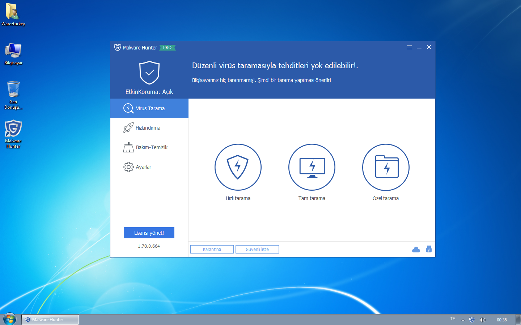This screenshot has height=325, width=521.
Task: Click the Düzenli virüs taramasıyla headline
Action: pos(275,66)
